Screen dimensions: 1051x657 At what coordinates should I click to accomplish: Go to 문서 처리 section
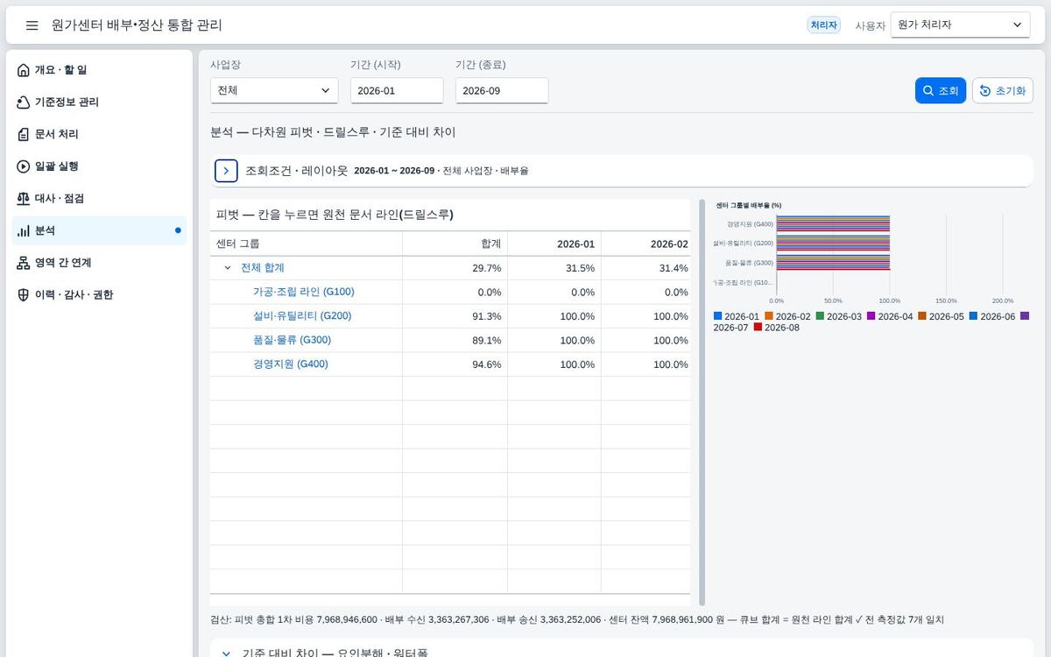99,134
